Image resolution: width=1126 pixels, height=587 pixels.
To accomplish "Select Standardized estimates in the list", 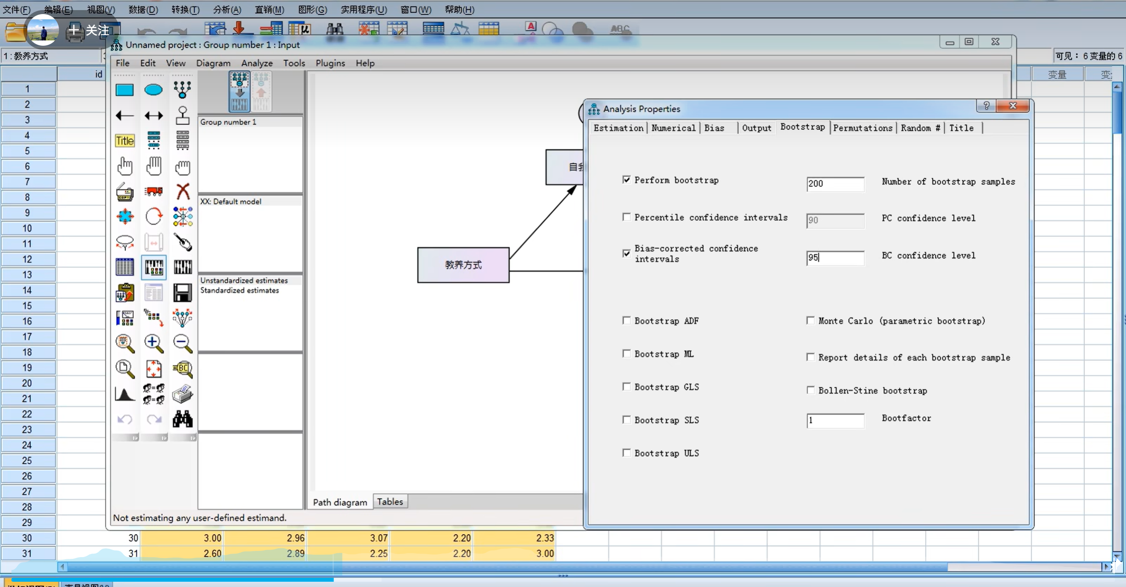I will click(239, 290).
